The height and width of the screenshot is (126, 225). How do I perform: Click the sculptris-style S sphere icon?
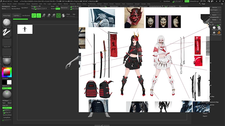pyautogui.click(x=63, y=16)
